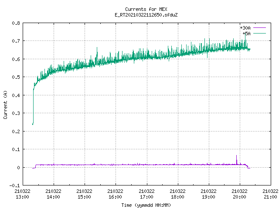Click the y-axis tick label '-0.1'

click(14, 185)
